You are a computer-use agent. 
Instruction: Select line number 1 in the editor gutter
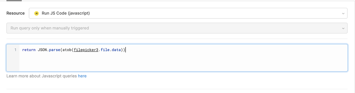15,50
